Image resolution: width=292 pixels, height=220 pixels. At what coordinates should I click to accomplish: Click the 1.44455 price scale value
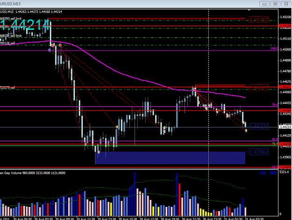pyautogui.click(x=285, y=103)
